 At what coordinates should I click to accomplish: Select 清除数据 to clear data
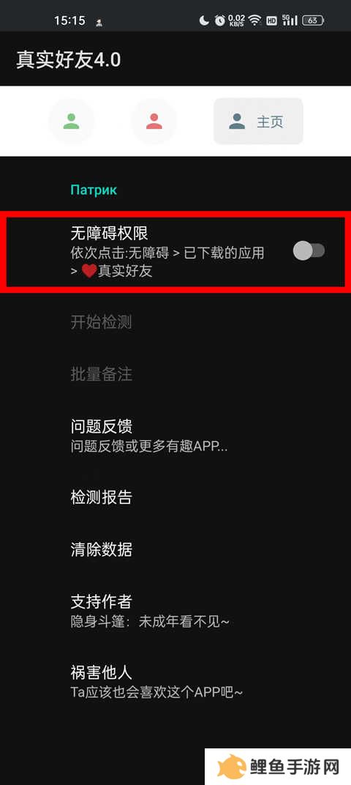[x=175, y=550]
